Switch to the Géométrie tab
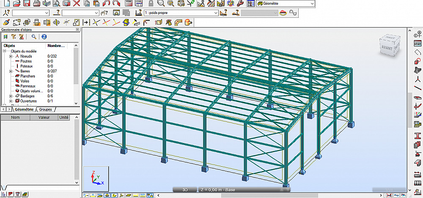Image resolution: width=423 pixels, height=198 pixels. (x=24, y=110)
